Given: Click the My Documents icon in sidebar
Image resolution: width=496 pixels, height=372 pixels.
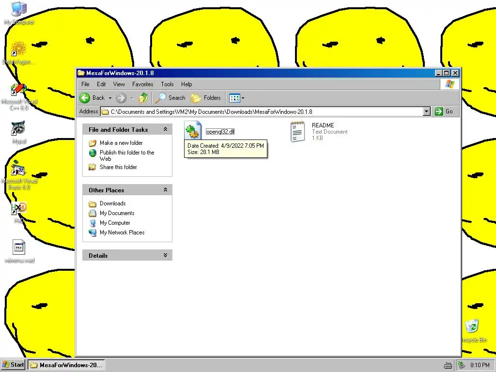Looking at the screenshot, I should 93,214.
